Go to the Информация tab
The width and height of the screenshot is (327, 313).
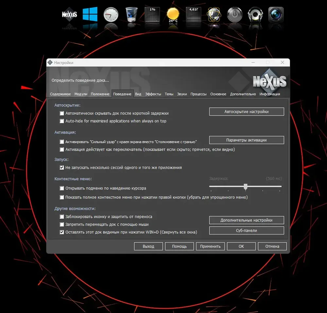270,94
